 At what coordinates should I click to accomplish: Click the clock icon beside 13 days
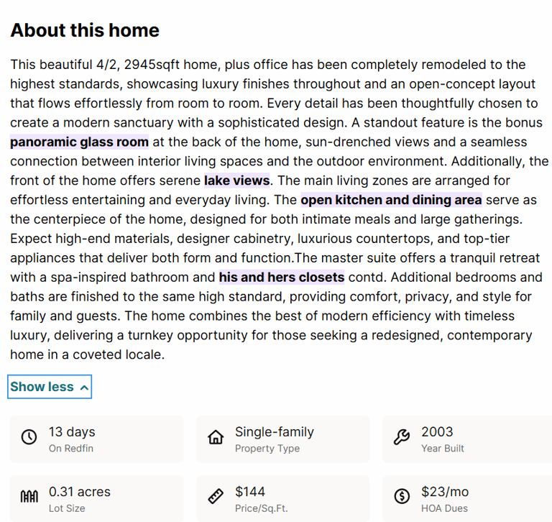tap(29, 437)
